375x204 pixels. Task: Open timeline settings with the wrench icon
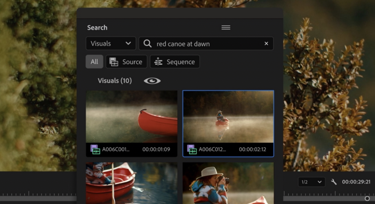(334, 182)
